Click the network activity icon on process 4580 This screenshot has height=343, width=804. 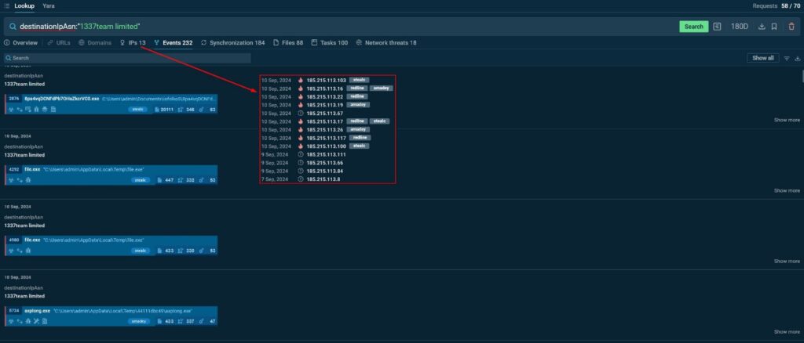(x=20, y=251)
